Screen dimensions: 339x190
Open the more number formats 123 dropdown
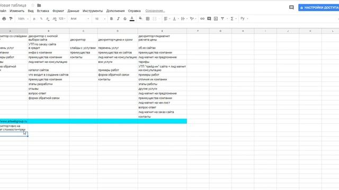point(62,19)
